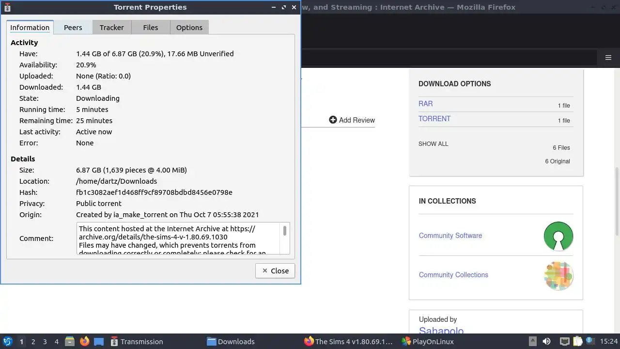Click the Availability value '20.9%'
This screenshot has height=349, width=620.
[x=86, y=65]
